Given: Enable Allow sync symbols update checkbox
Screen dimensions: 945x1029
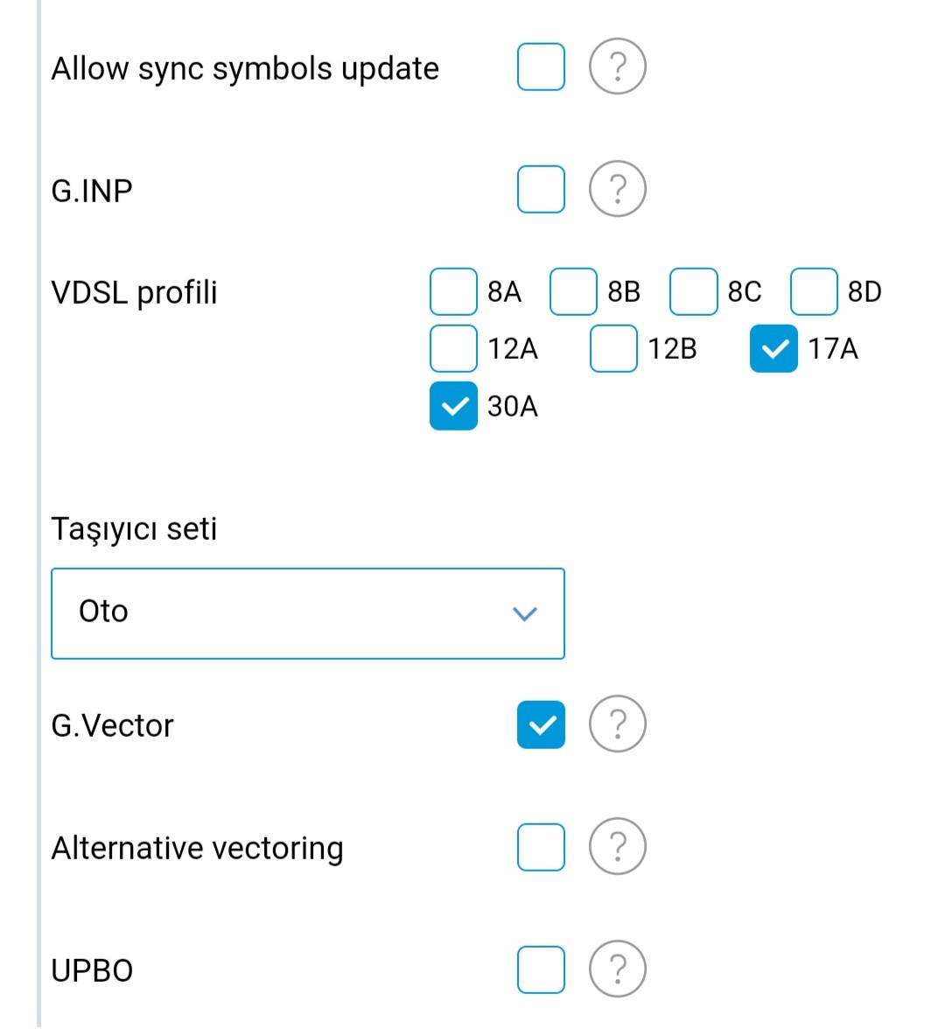Looking at the screenshot, I should [x=541, y=66].
